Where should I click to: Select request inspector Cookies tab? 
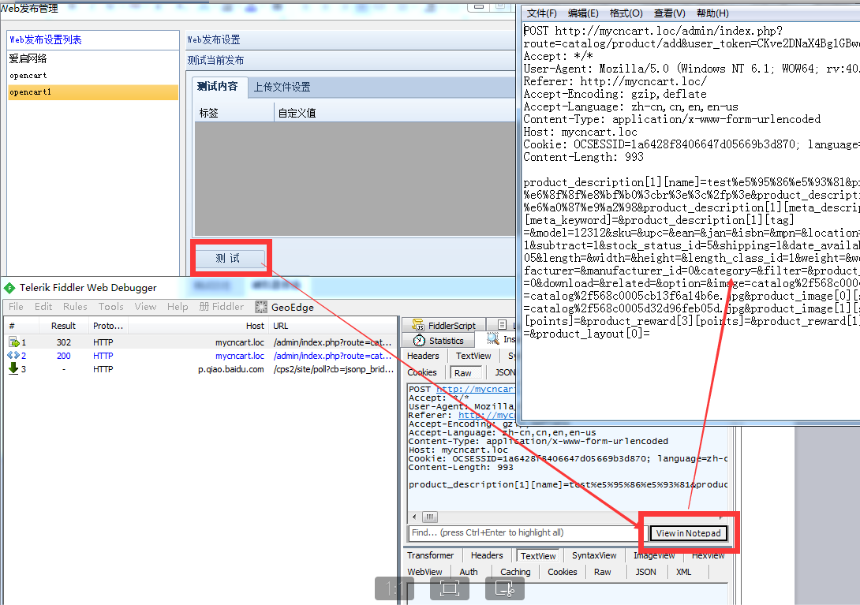422,372
